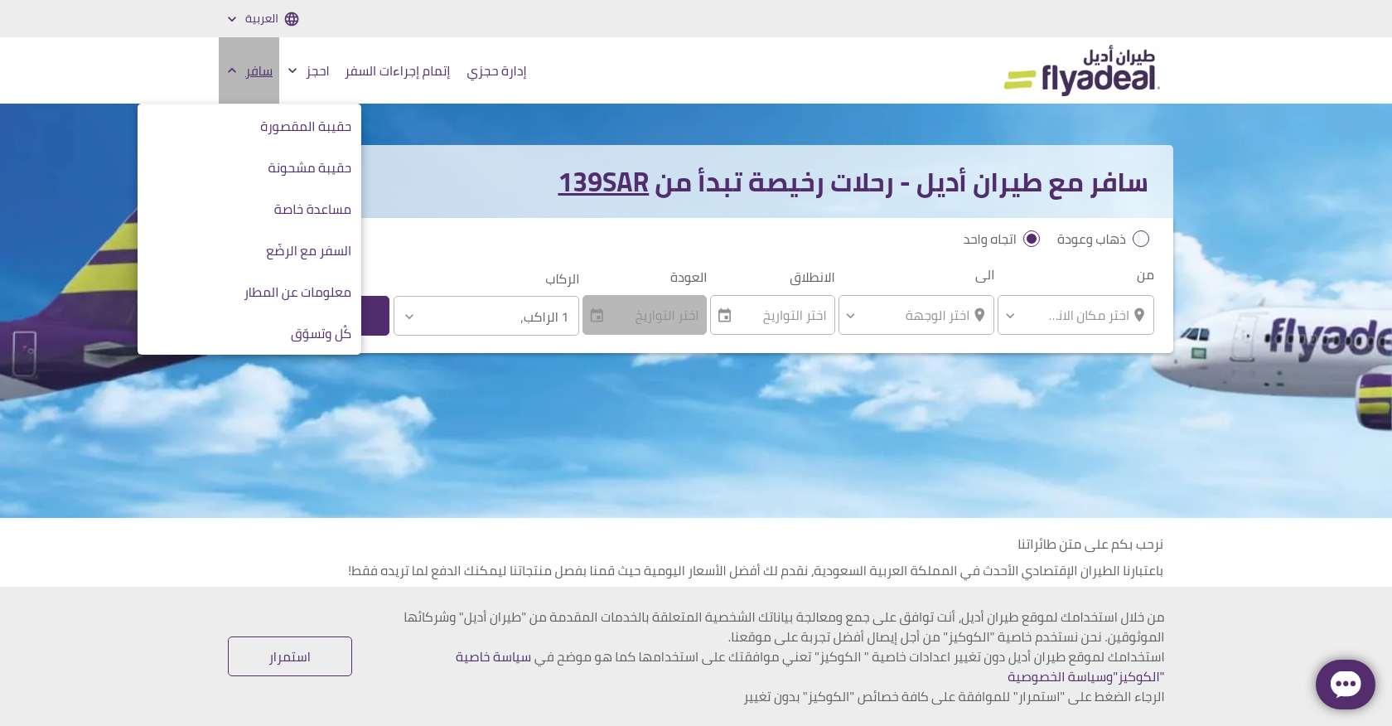The width and height of the screenshot is (1392, 726).
Task: Select the اتجاه واحد one-way radio
Action: pyautogui.click(x=1032, y=239)
